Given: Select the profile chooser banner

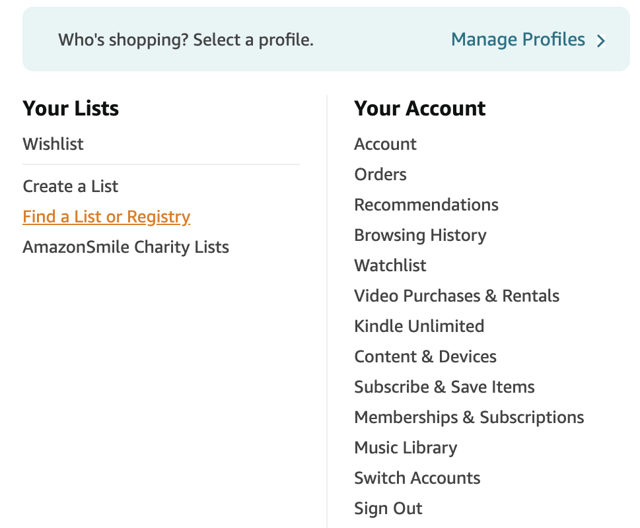Looking at the screenshot, I should click(186, 40).
